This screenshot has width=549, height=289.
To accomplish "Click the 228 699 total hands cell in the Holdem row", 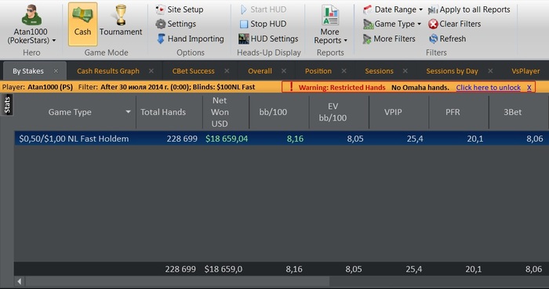I will (182, 139).
